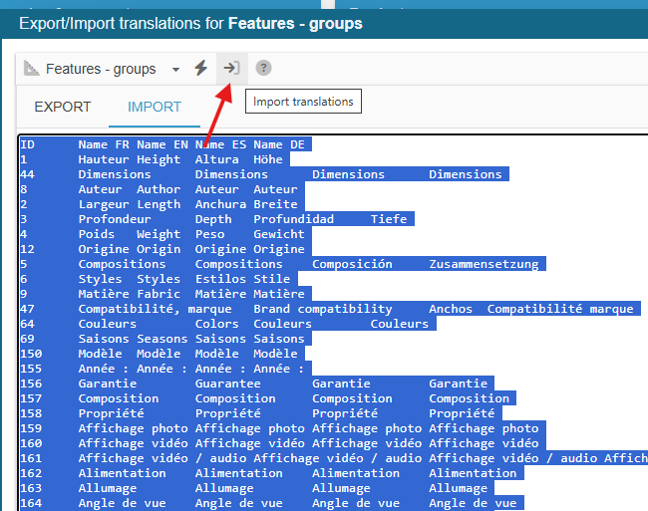Click 'Brand compatibility' in row 47

tap(323, 309)
